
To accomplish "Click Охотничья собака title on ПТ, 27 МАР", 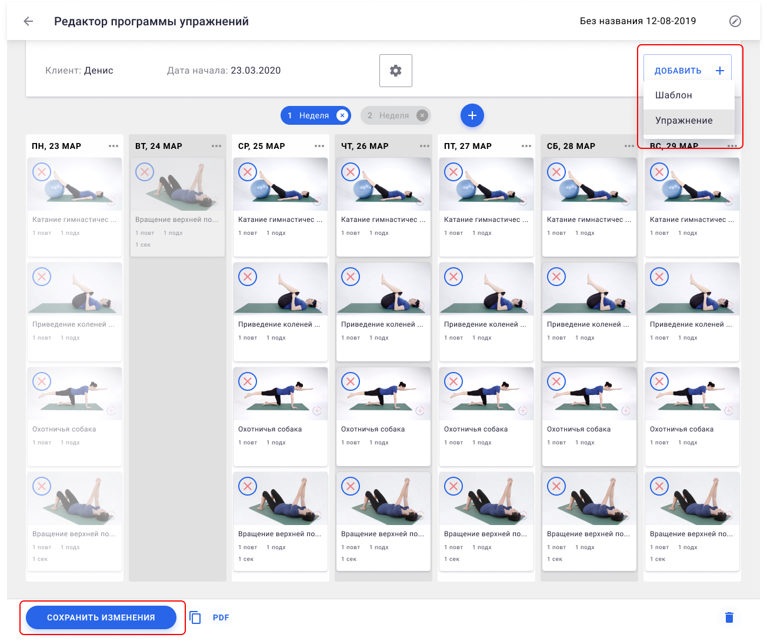I will point(476,429).
